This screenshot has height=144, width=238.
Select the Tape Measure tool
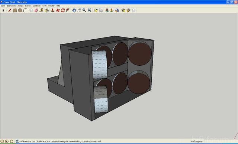[x=41, y=10]
